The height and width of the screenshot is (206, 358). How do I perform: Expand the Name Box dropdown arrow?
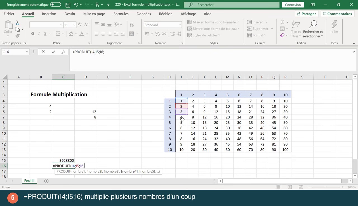[27, 52]
